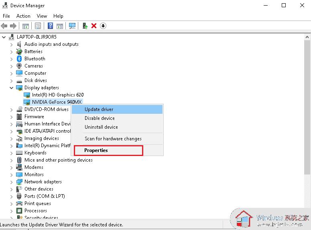This screenshot has width=311, height=230.
Task: Select the Intel(R) Dynamic Platform row
Action: [47, 146]
